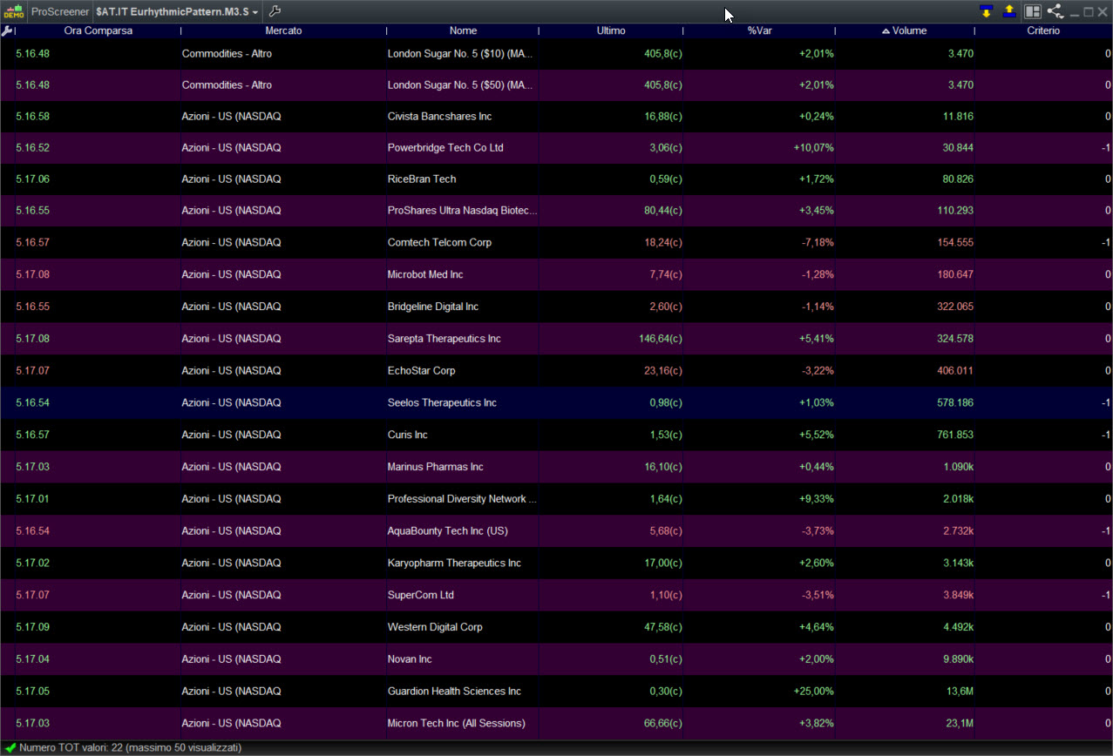Image resolution: width=1113 pixels, height=756 pixels.
Task: Open settings with the title bar wrench icon
Action: [x=275, y=11]
